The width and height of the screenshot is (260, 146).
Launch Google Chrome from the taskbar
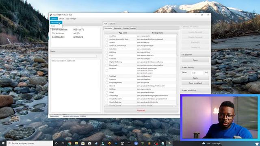pyautogui.click(x=69, y=143)
